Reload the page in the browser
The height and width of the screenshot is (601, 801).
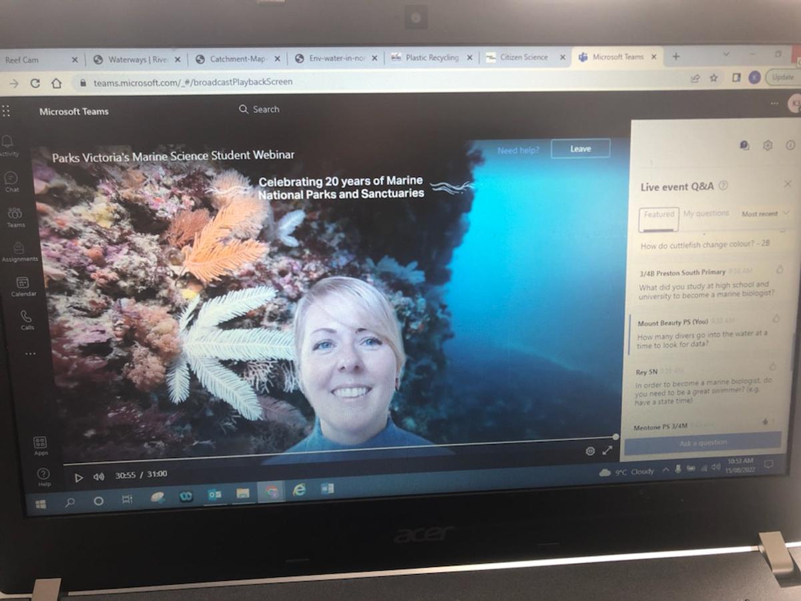[35, 83]
